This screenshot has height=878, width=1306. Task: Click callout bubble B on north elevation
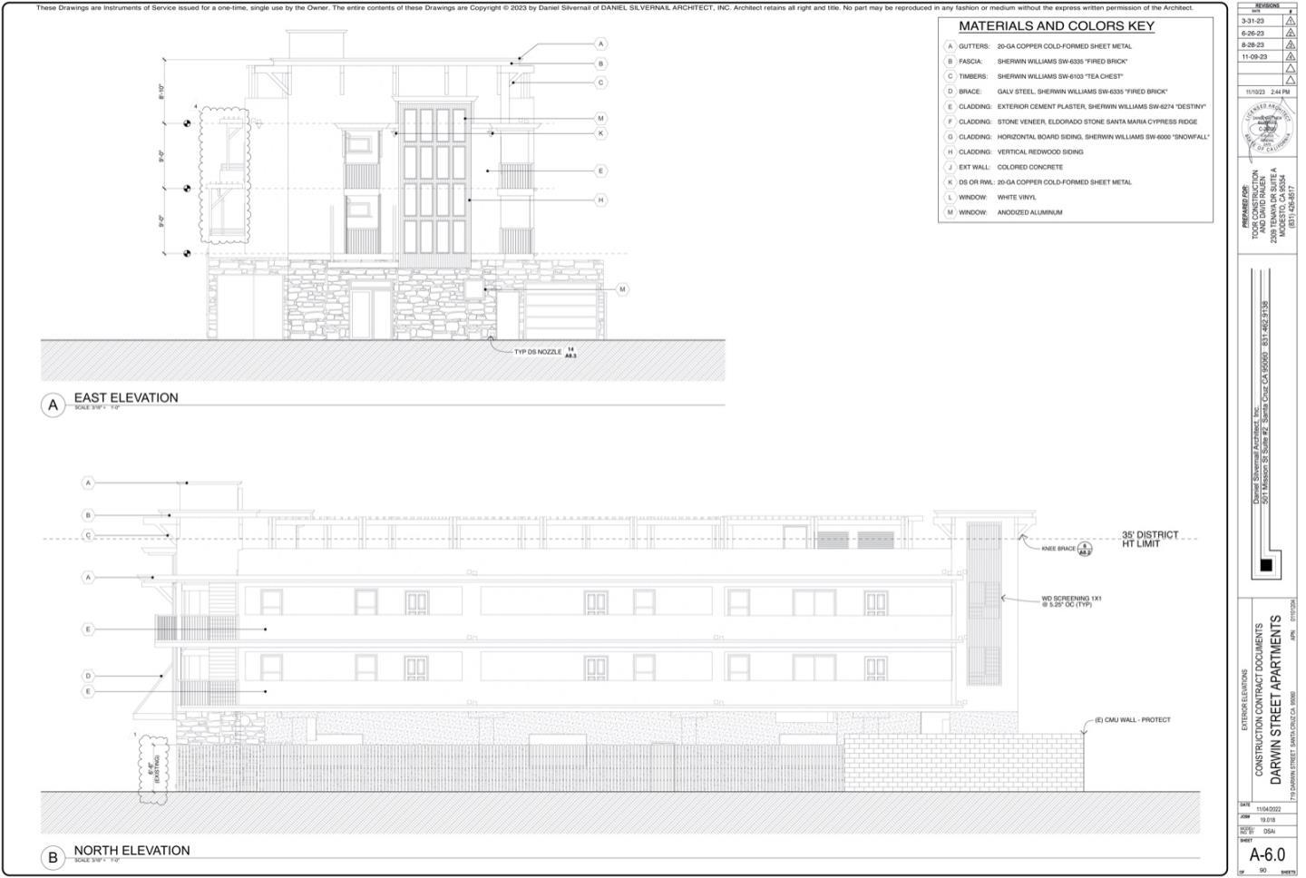tap(88, 515)
